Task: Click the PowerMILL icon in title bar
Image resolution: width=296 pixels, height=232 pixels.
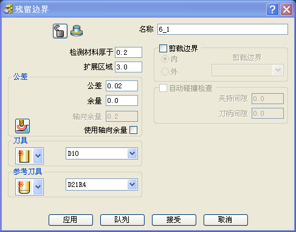Action: (x=9, y=9)
